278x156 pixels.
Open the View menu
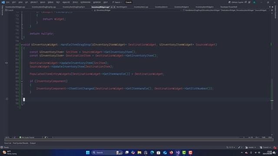20,2
